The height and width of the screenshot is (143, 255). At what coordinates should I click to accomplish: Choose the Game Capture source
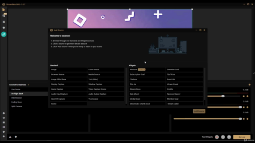point(68,89)
